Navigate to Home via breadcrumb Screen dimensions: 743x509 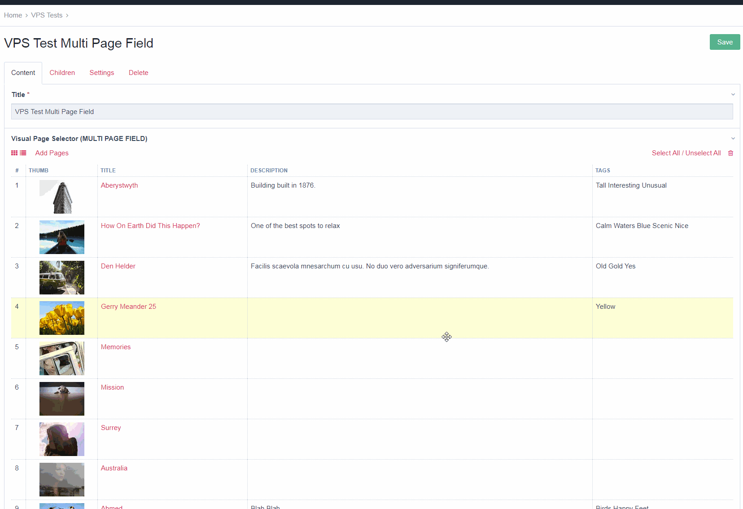[x=13, y=15]
